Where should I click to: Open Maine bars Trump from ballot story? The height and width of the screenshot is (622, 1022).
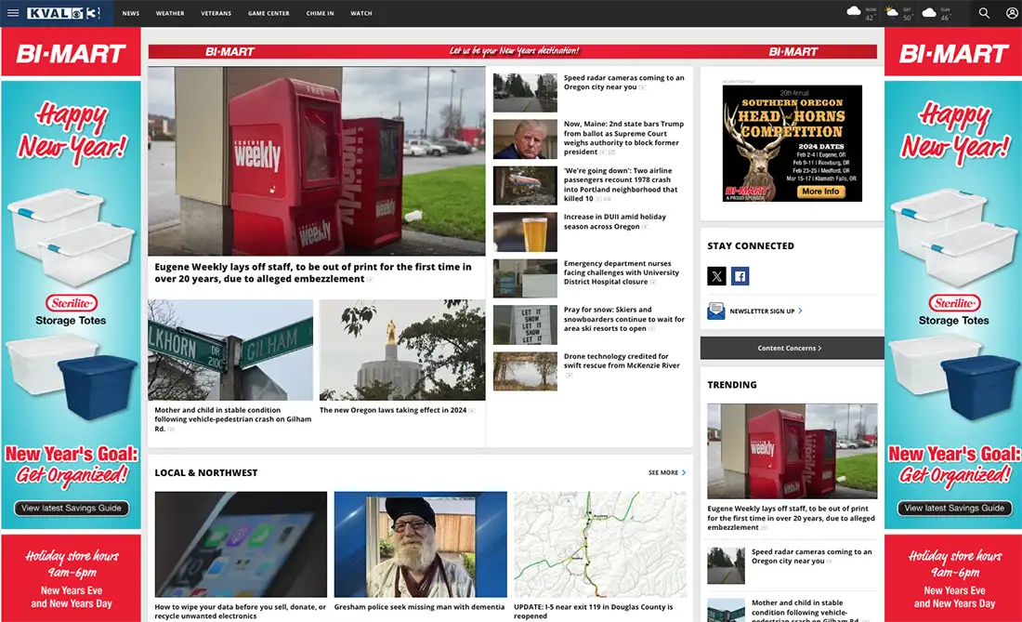coord(623,138)
